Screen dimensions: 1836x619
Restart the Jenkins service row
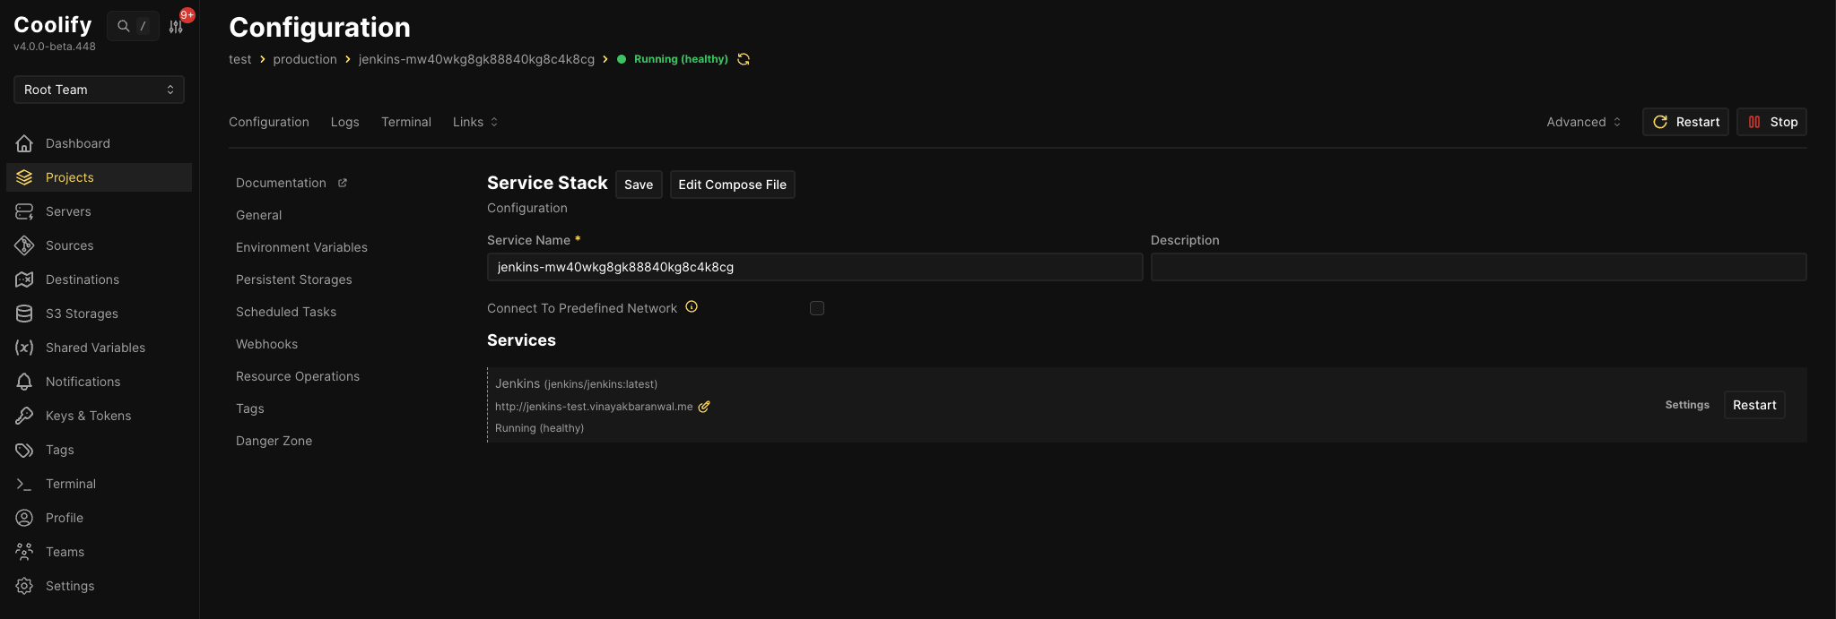1754,405
